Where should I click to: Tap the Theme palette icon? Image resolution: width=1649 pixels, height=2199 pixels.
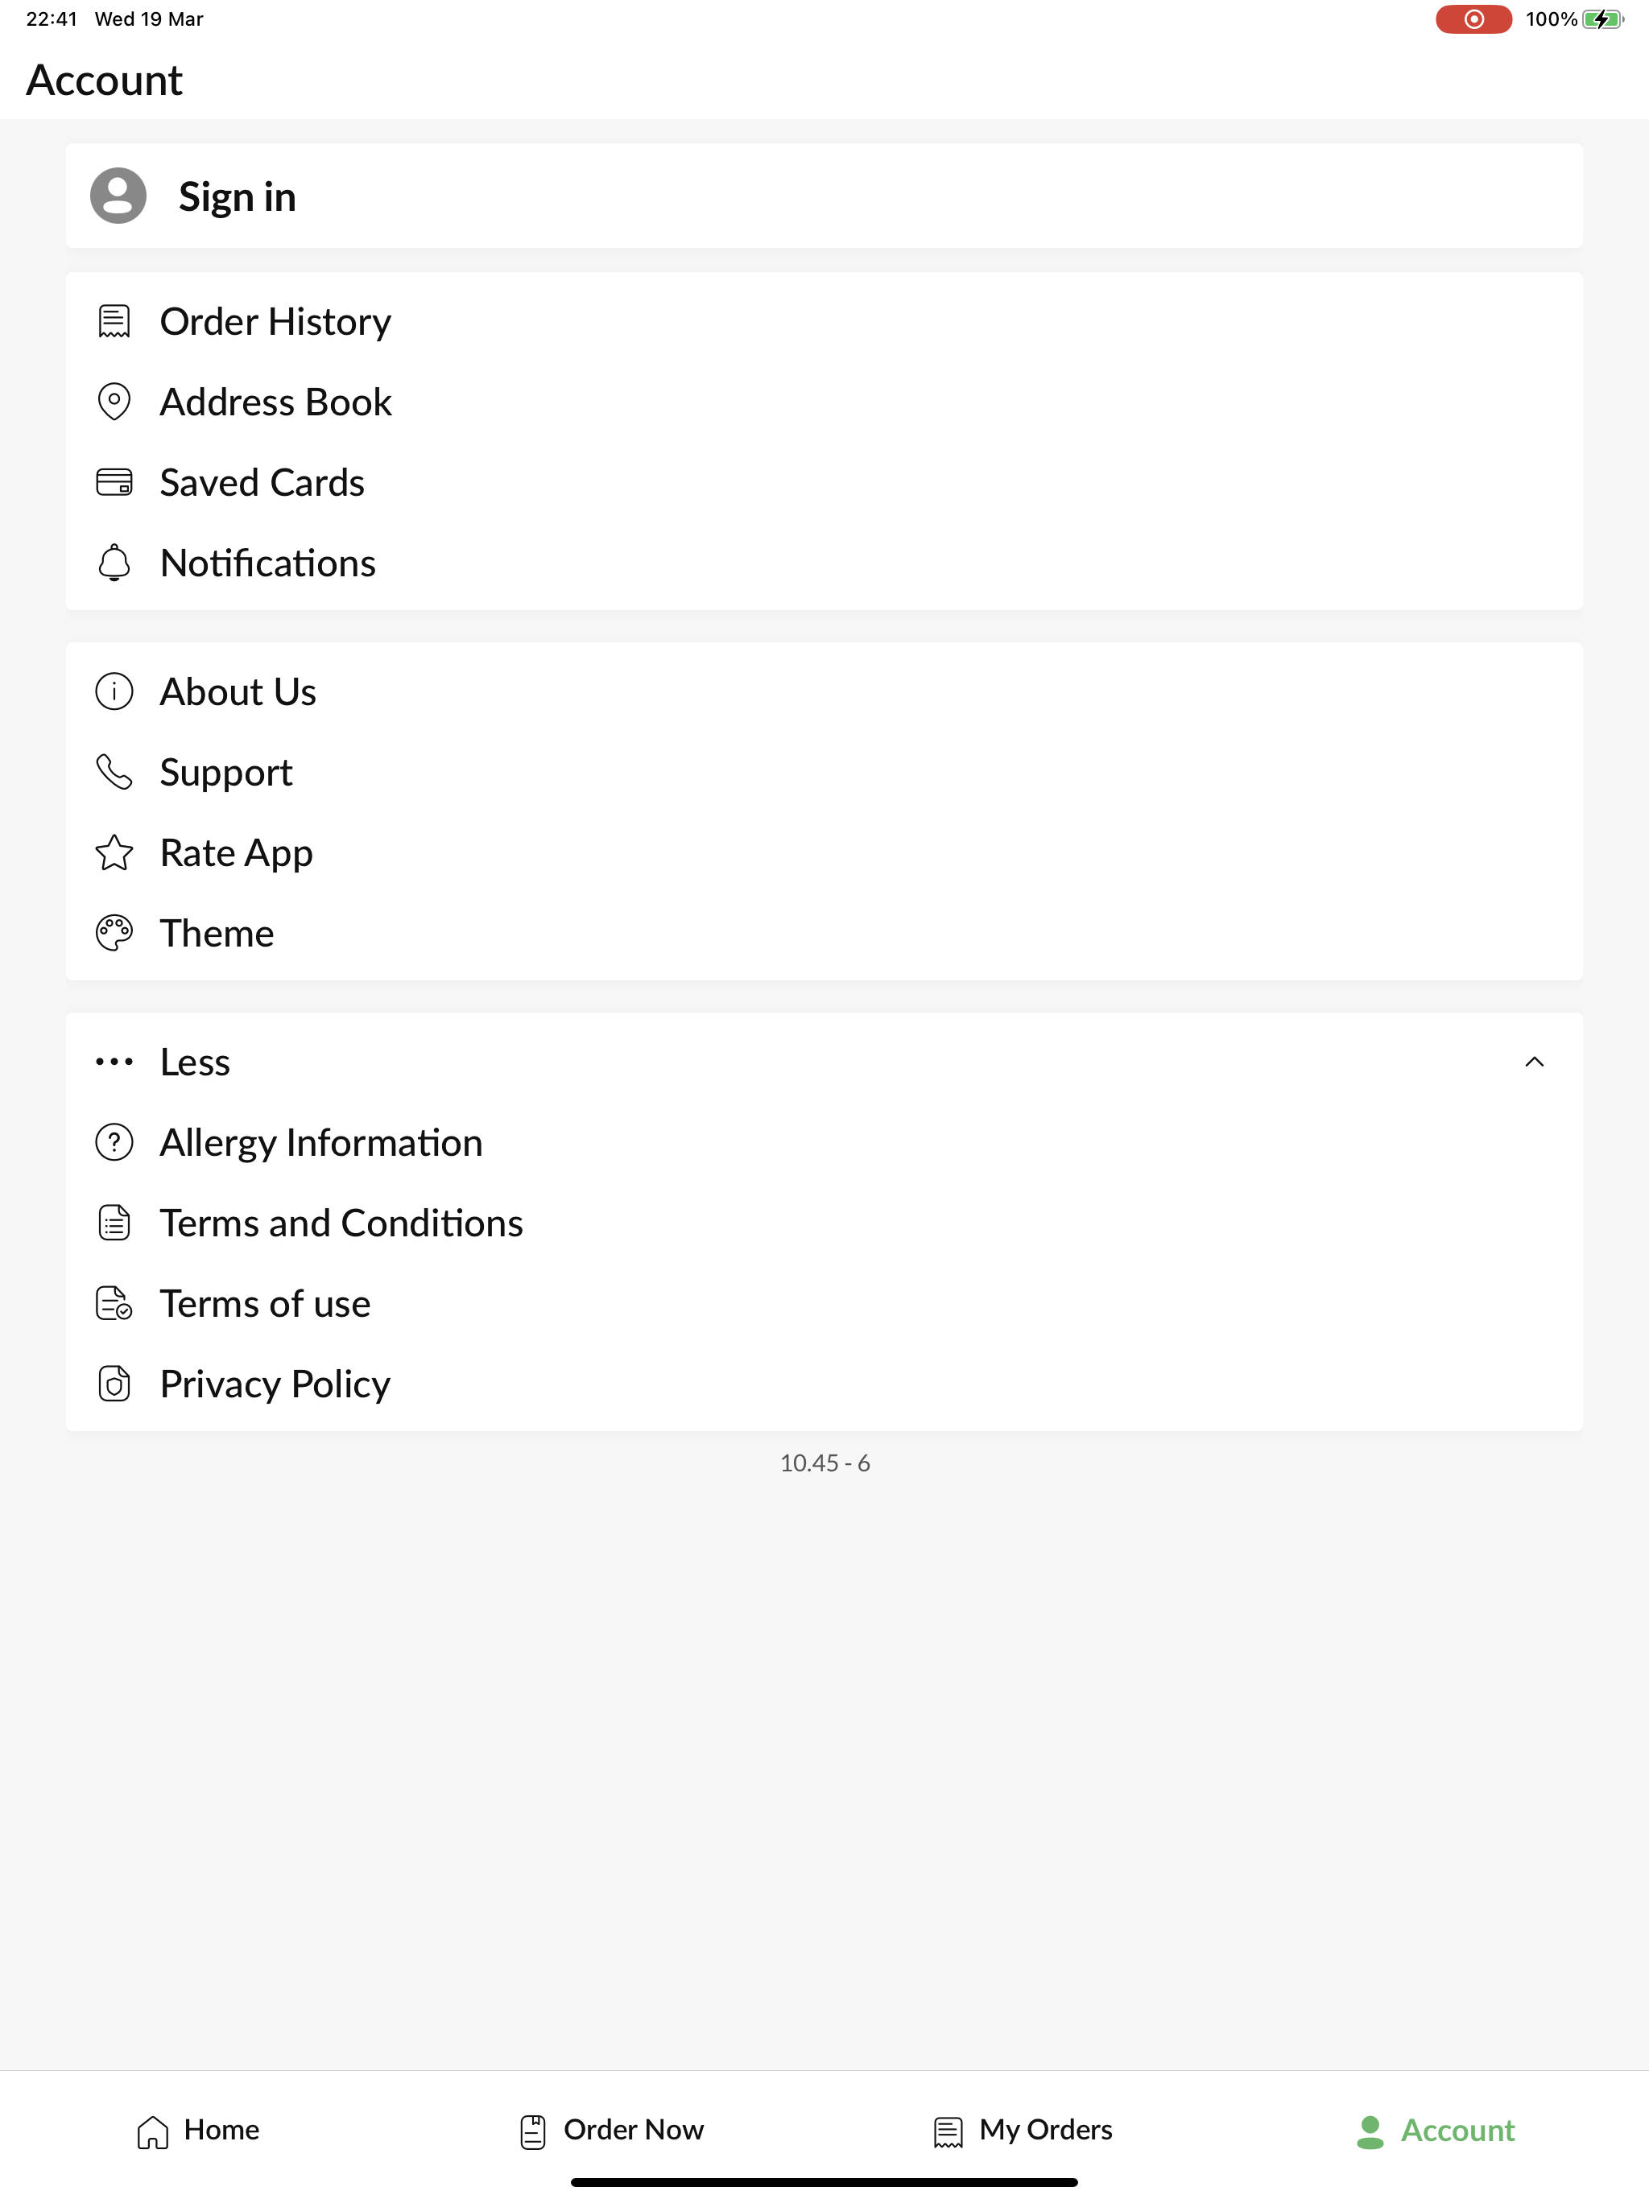click(114, 934)
